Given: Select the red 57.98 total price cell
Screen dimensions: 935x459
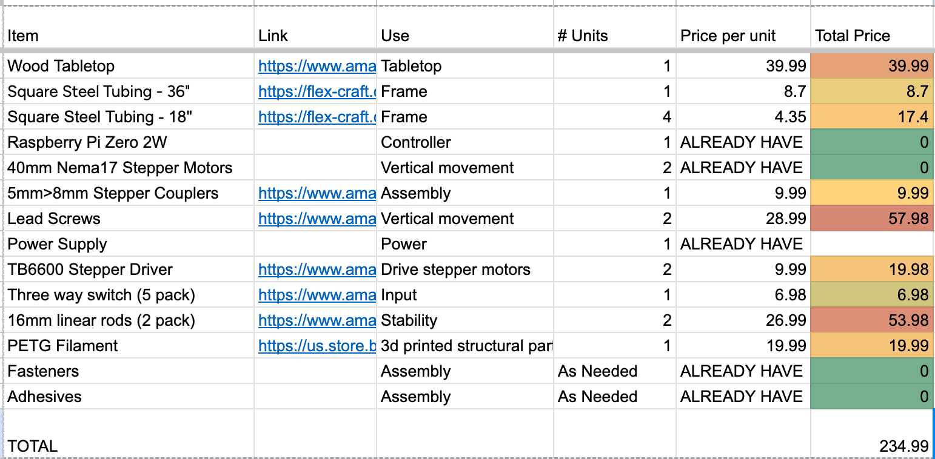Looking at the screenshot, I should click(871, 219).
